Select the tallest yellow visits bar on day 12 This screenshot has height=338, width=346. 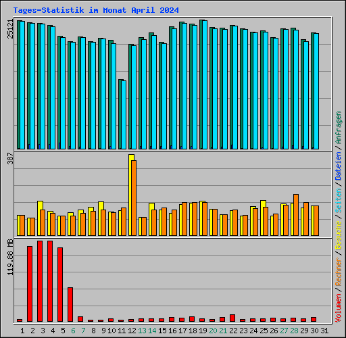(130, 195)
